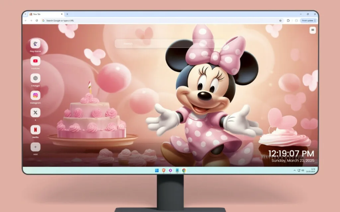Close the New Tab tab

pos(61,14)
